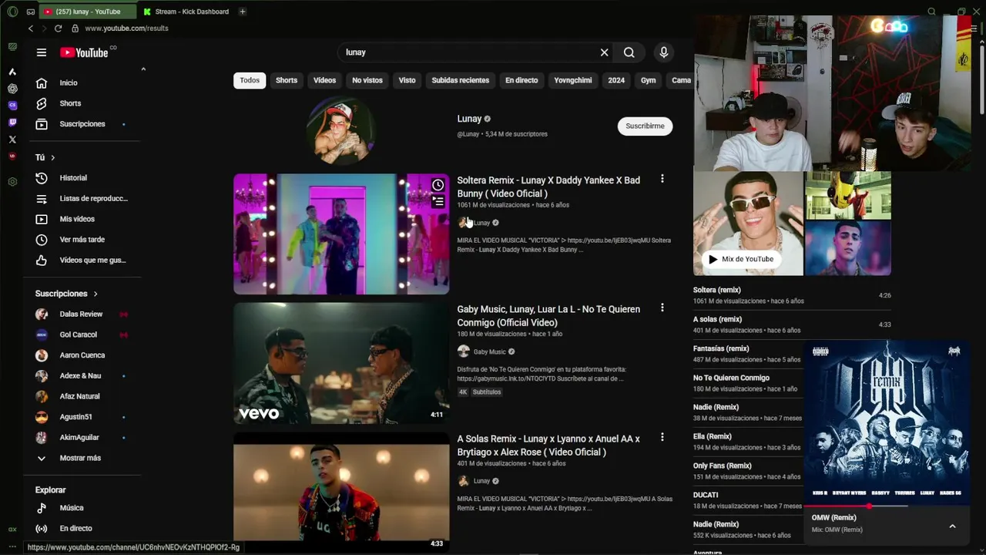This screenshot has height=555, width=986.
Task: Add Soltera Remix to queue from thumbnail
Action: coord(438,202)
